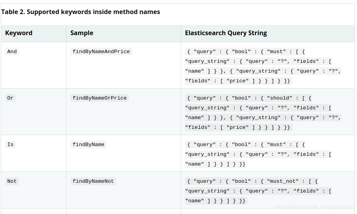Click the findByName sample code
Viewport: 357px width, 214px height.
[88, 144]
